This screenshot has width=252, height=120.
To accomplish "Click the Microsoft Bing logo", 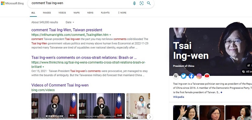I will [12, 3].
